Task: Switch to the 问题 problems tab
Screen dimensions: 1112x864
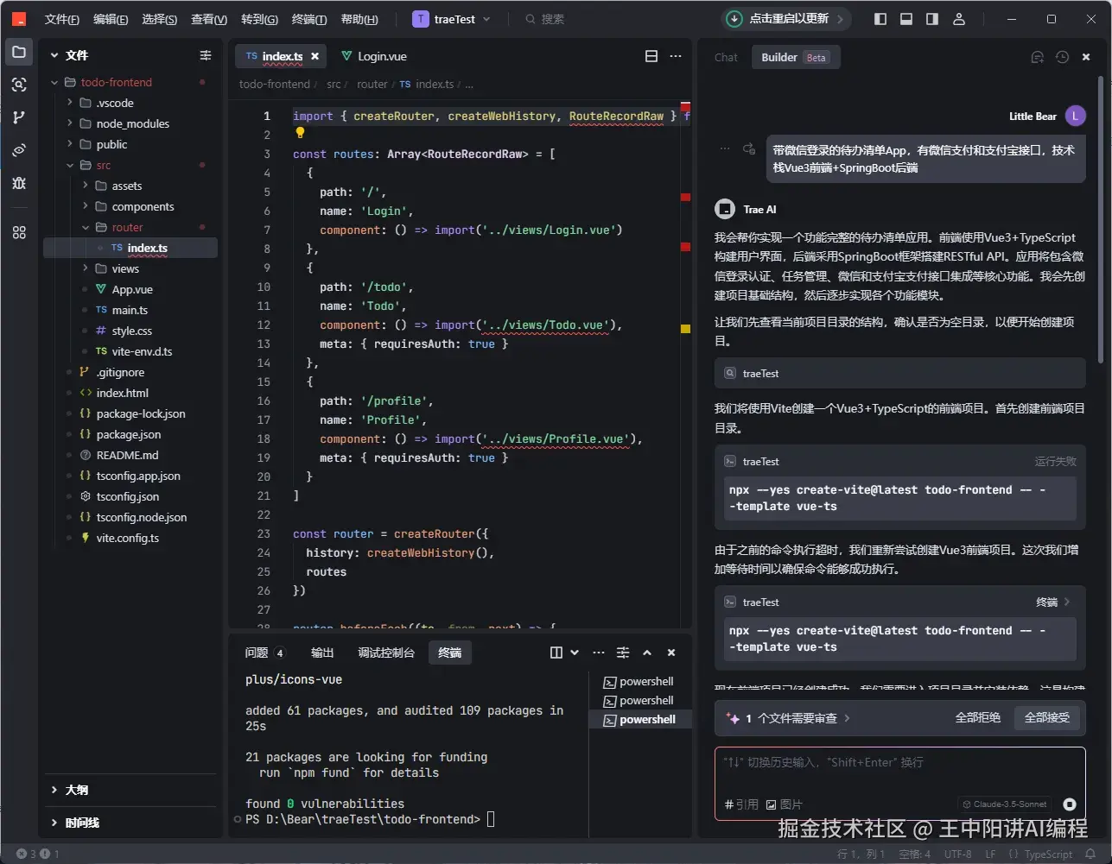Action: [264, 653]
